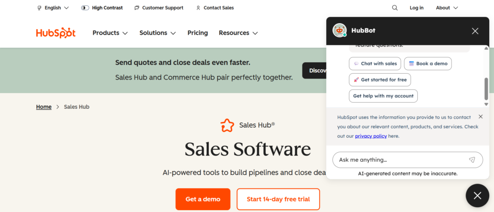The width and height of the screenshot is (494, 212).
Task: Open the English language dropdown
Action: [x=53, y=8]
